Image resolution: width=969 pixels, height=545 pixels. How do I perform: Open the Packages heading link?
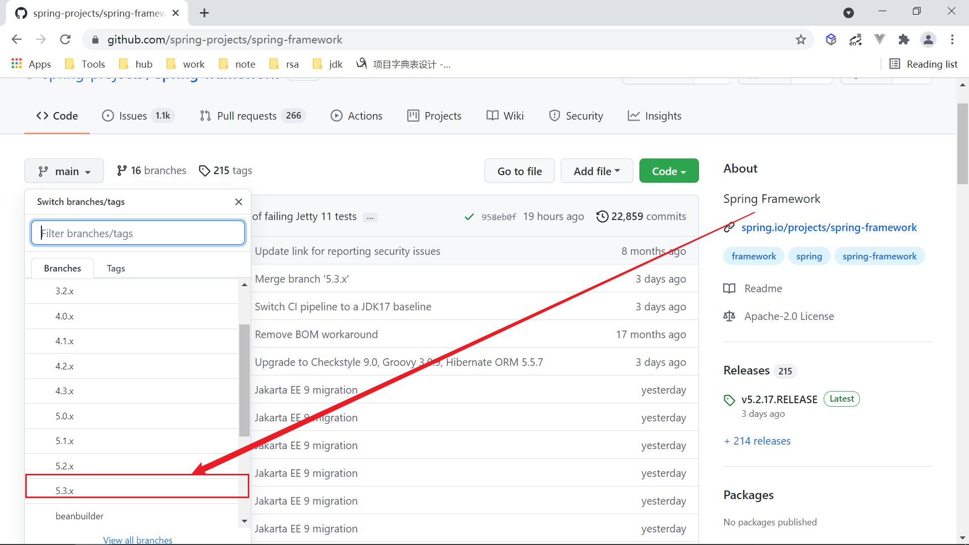click(x=748, y=495)
